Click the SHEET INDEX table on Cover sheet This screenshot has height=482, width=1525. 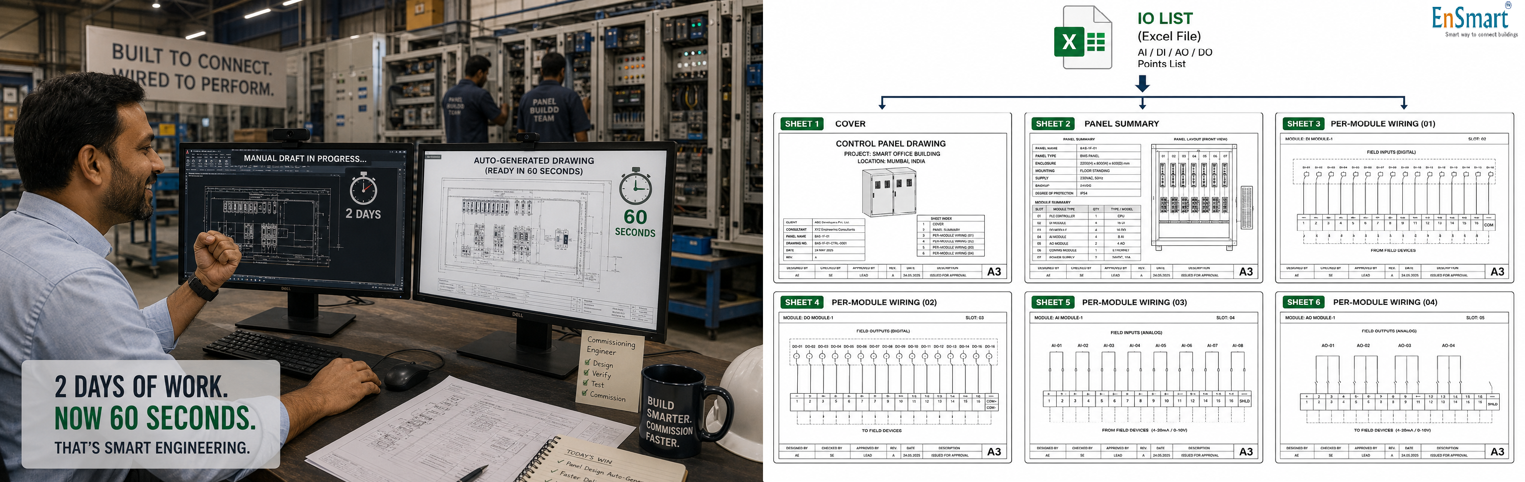coord(950,236)
